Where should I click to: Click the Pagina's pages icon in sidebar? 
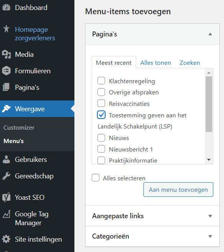tap(6, 87)
